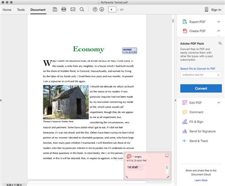
Task: Click the Convert button
Action: tap(201, 88)
